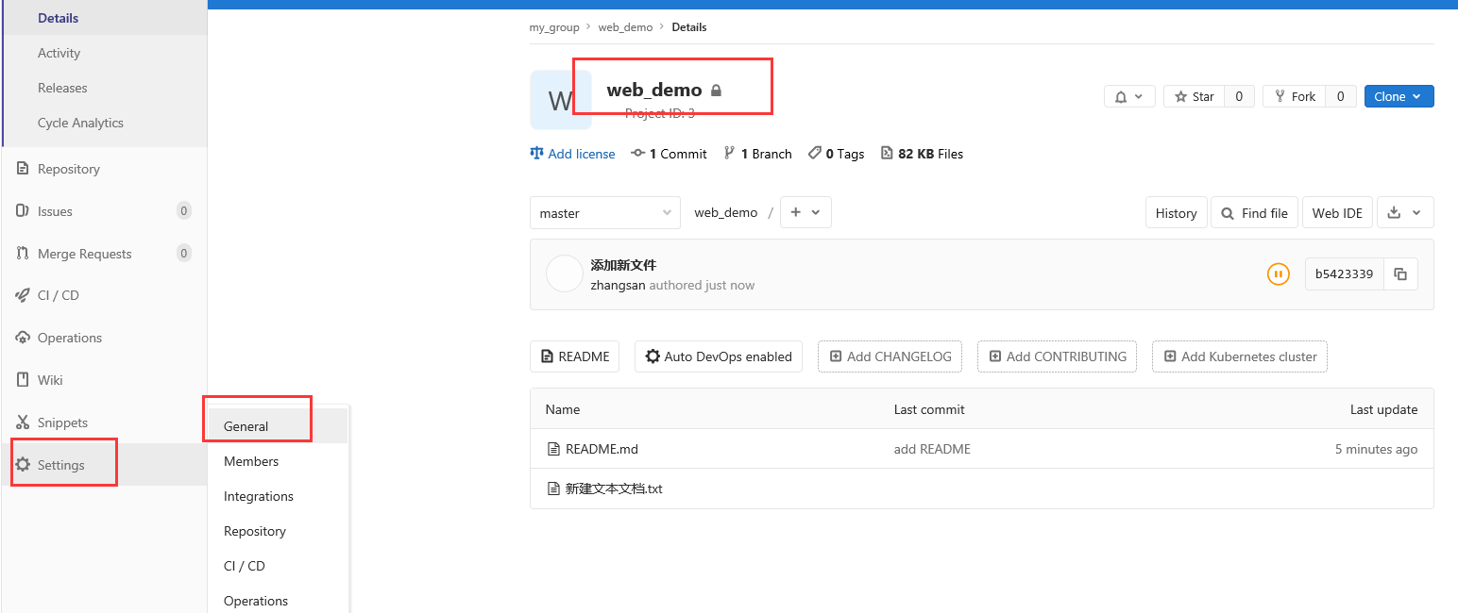Viewport: 1458px width, 613px height.
Task: Open the download source code dropdown
Action: (x=1405, y=213)
